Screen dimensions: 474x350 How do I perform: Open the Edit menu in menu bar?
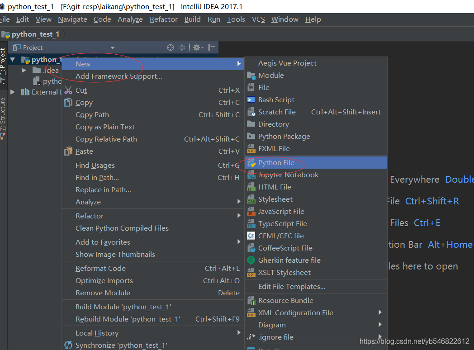pyautogui.click(x=22, y=19)
